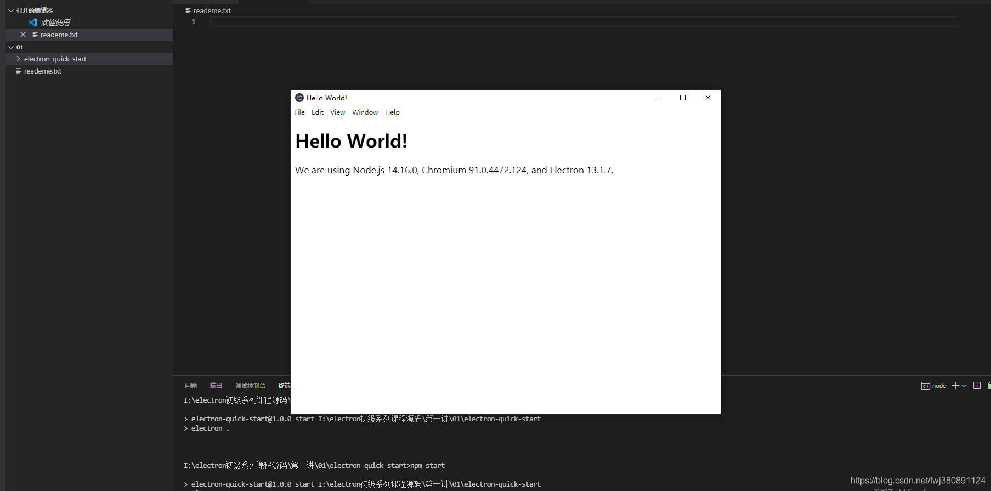This screenshot has height=491, width=991.
Task: Open Window menu in Hello World window
Action: click(365, 112)
